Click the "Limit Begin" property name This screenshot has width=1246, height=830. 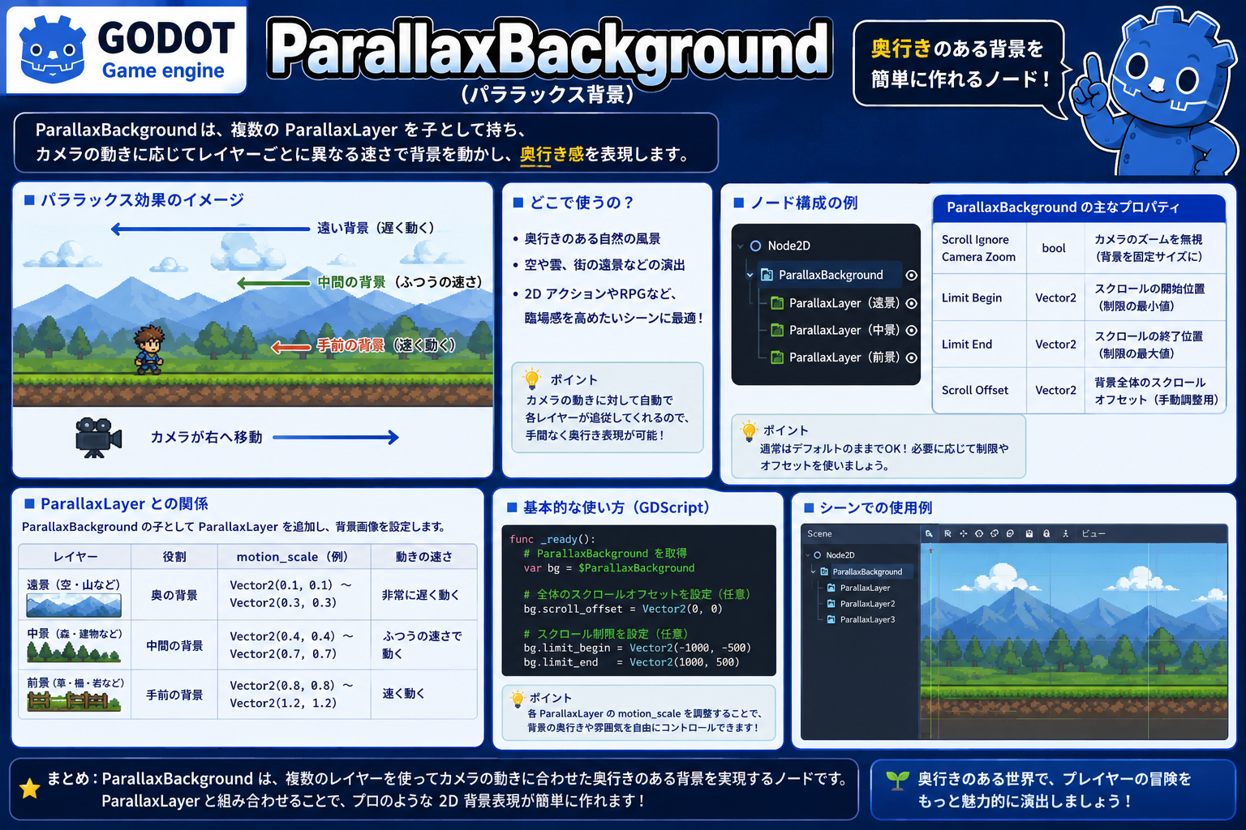tap(972, 297)
